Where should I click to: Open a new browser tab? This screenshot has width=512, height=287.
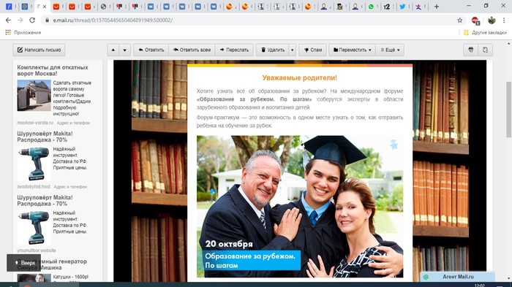[436, 7]
